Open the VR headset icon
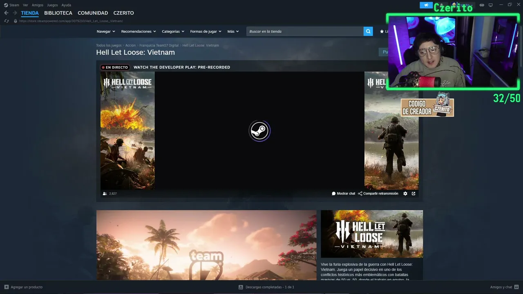This screenshot has height=294, width=523. (x=482, y=5)
